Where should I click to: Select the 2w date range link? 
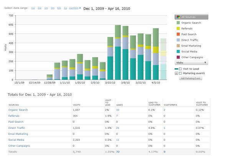tap(39, 8)
